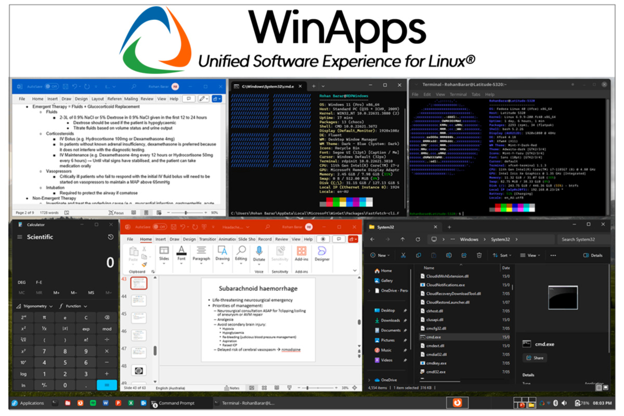
Task: Switch to the Transitions tab in PowerPoint
Action: (208, 240)
